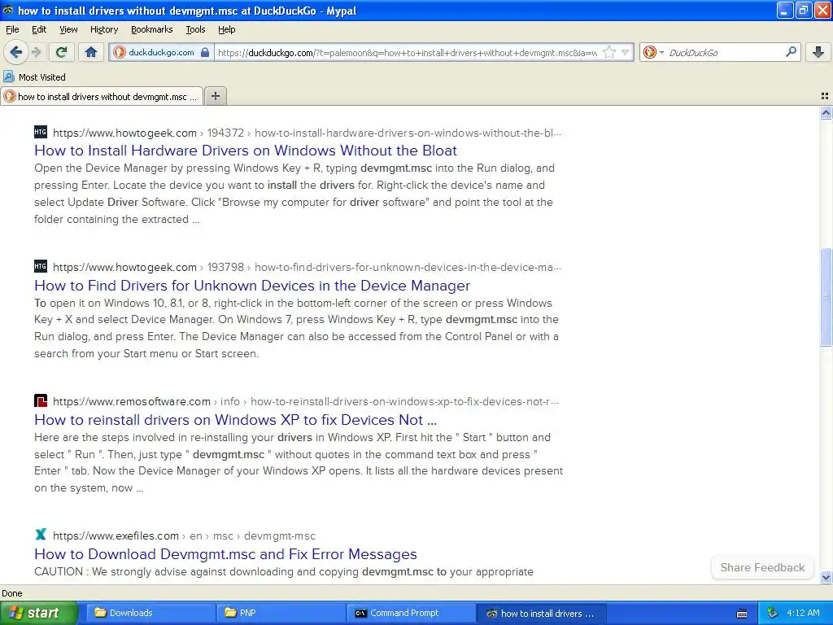This screenshot has height=625, width=833.
Task: Reload the current page
Action: tap(62, 52)
